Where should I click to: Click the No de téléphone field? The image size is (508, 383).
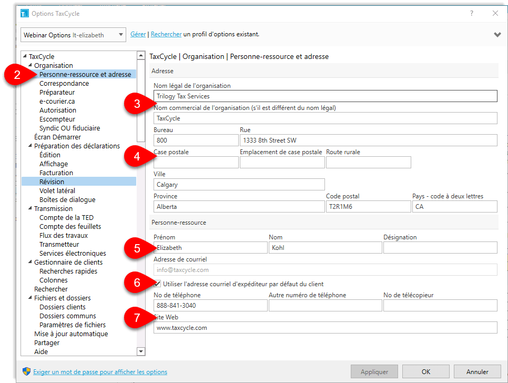(x=210, y=305)
